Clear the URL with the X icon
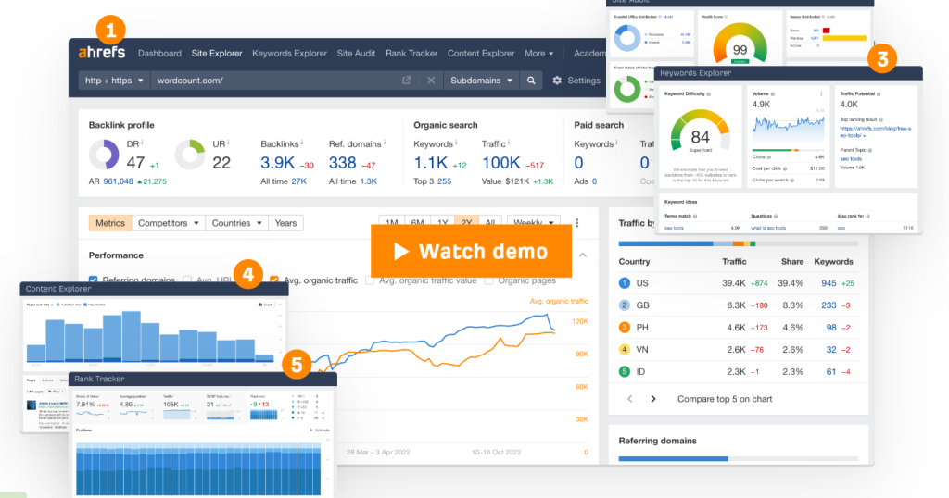The width and height of the screenshot is (949, 498). click(431, 81)
